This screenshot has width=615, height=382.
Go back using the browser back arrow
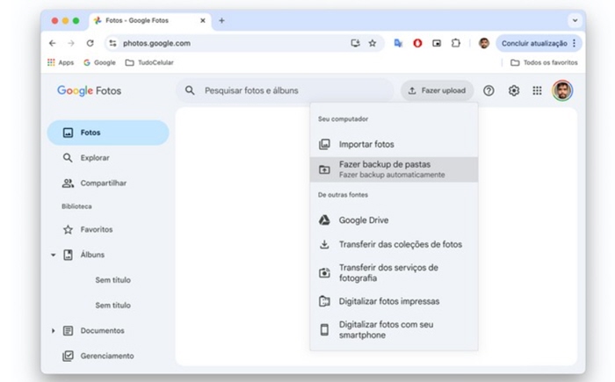(x=53, y=43)
